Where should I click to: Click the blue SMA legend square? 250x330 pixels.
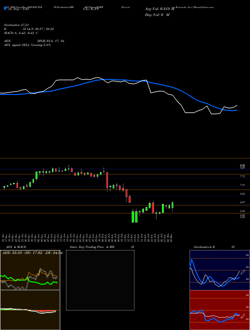pos(5,8)
